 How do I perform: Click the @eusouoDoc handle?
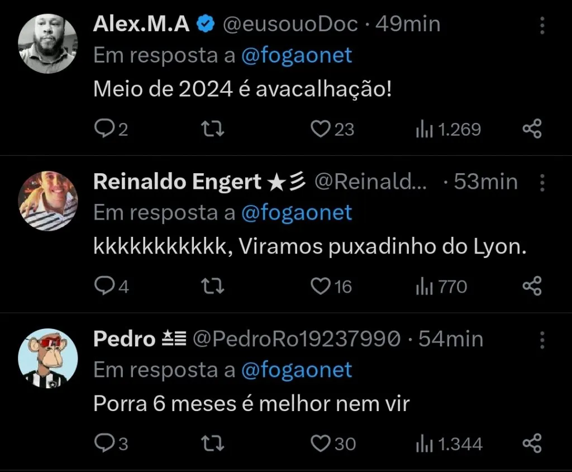coord(292,23)
